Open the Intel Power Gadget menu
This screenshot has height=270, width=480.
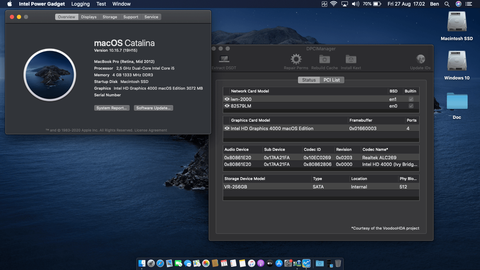click(42, 4)
